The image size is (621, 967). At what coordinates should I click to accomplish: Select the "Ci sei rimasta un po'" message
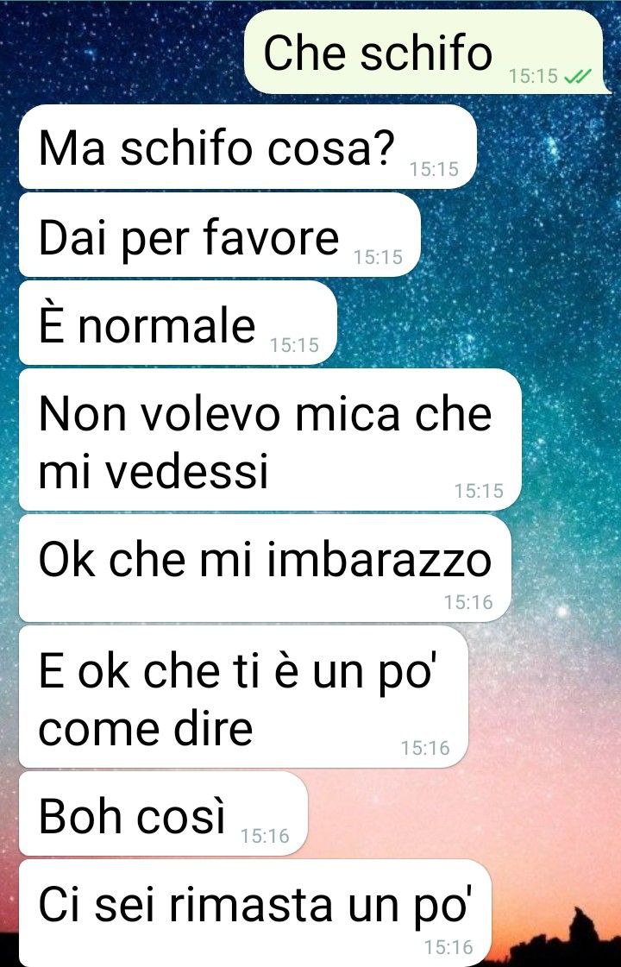coord(255,914)
